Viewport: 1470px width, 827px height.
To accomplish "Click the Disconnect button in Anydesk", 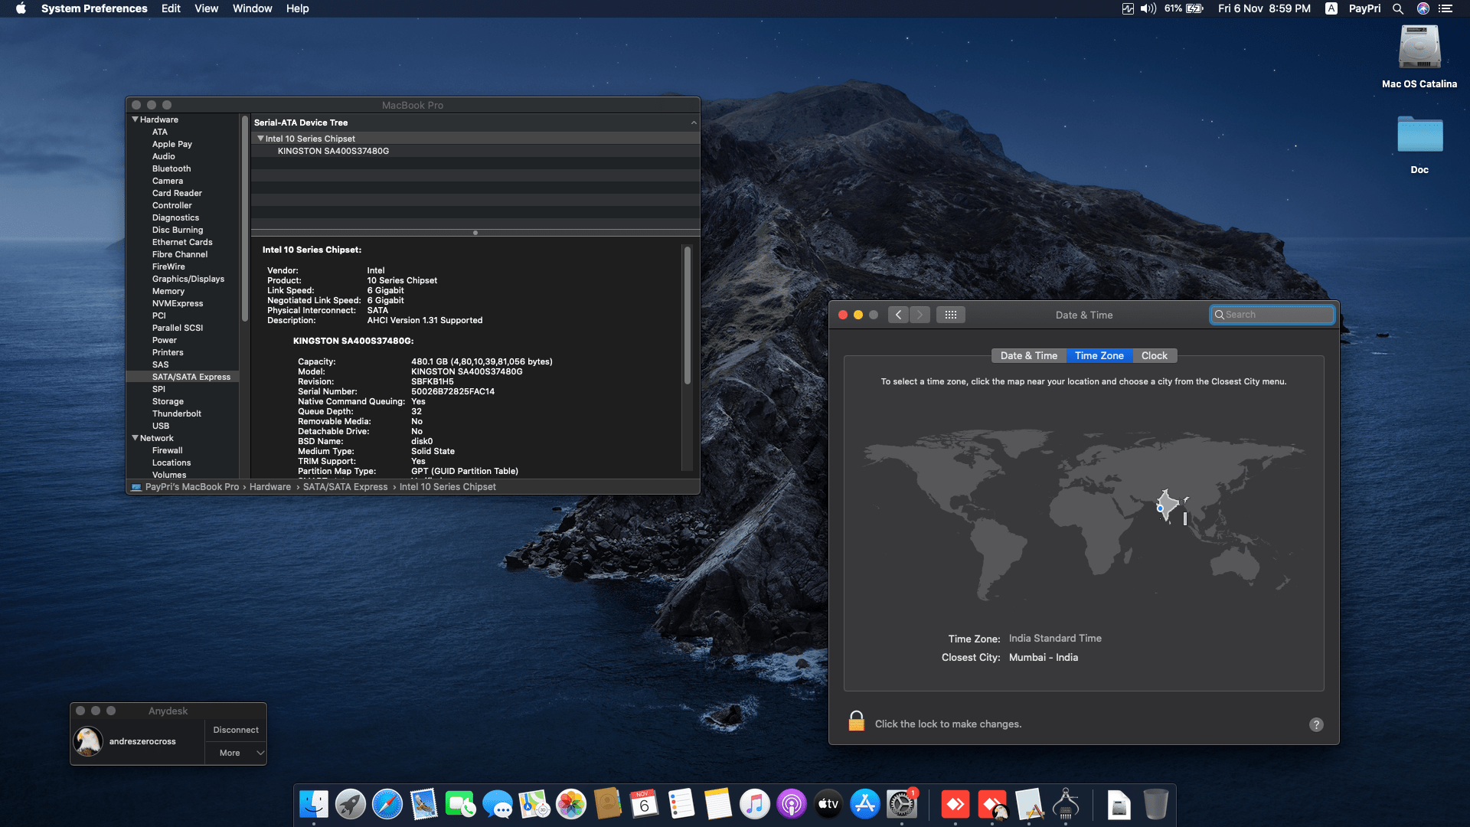I will 236,730.
